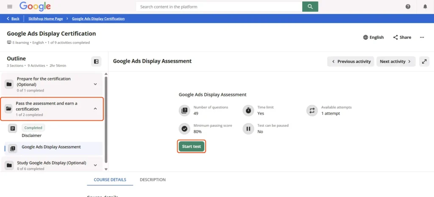Click the globe language icon

pyautogui.click(x=365, y=37)
